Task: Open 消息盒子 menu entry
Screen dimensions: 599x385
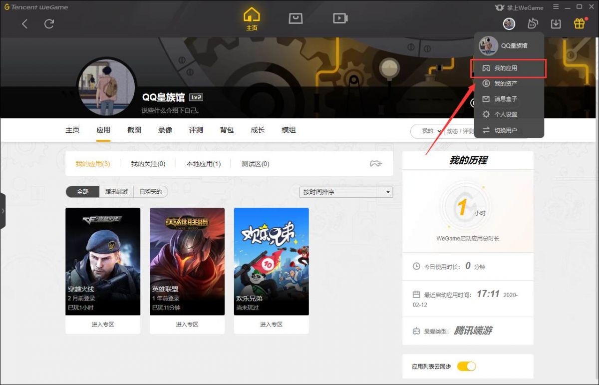Action: click(509, 99)
